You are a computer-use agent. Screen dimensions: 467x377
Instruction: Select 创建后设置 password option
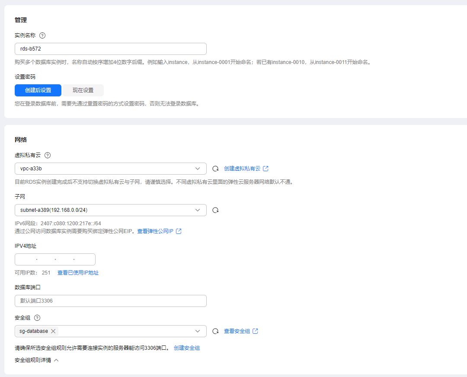pyautogui.click(x=38, y=90)
